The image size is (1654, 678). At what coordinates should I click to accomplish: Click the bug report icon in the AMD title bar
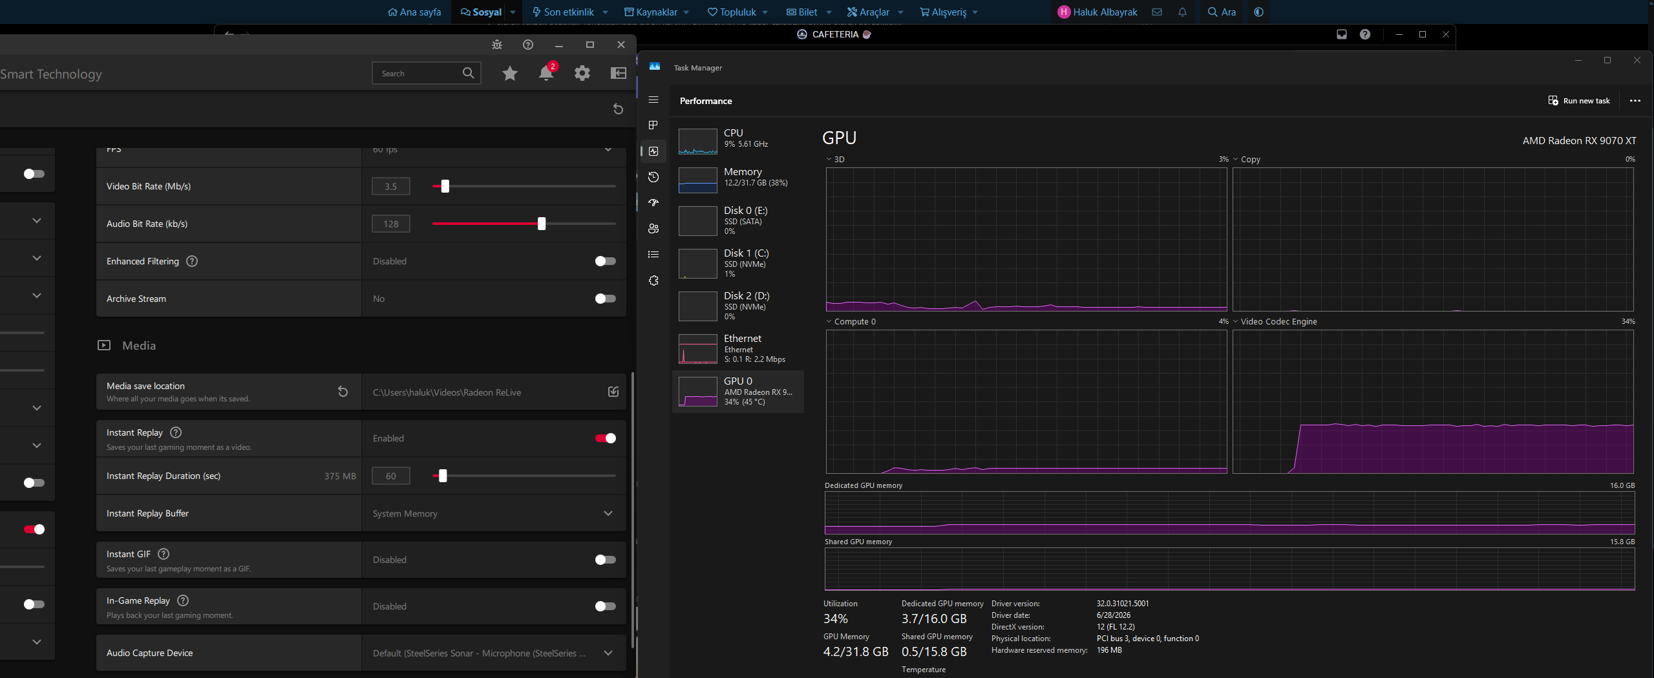[497, 45]
